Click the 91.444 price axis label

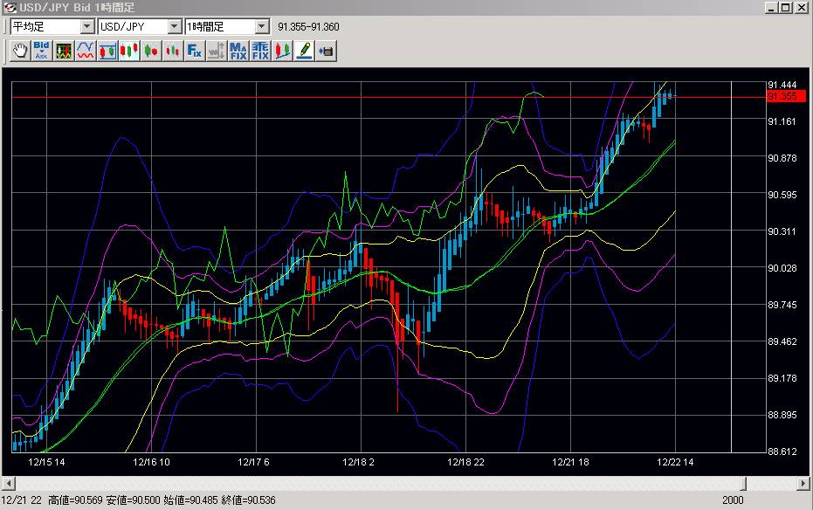click(x=782, y=85)
